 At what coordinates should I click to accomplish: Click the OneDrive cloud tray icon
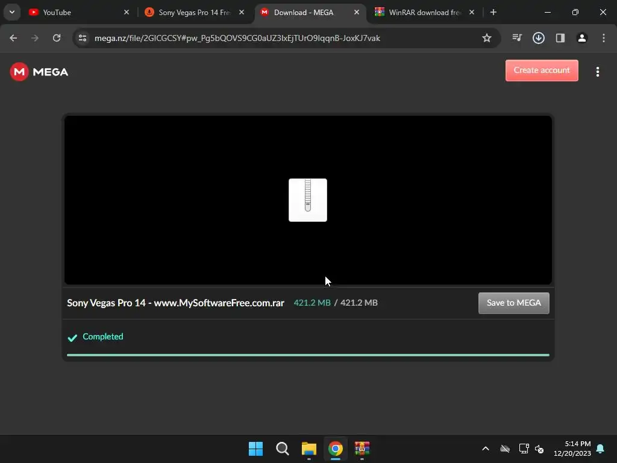[505, 449]
